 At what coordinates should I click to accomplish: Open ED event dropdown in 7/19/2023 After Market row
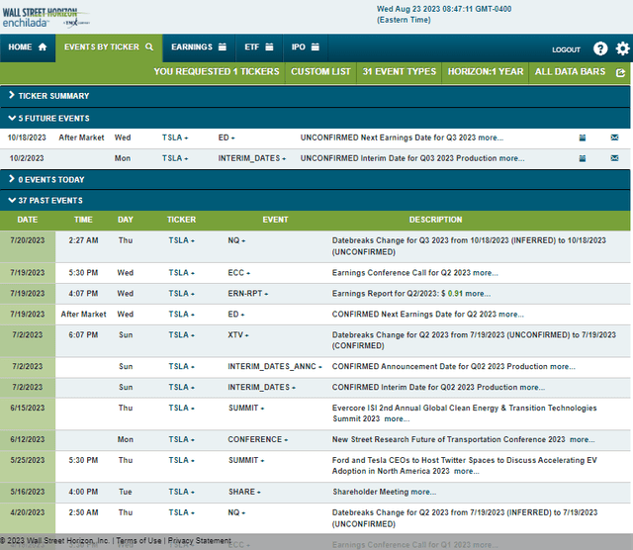236,315
